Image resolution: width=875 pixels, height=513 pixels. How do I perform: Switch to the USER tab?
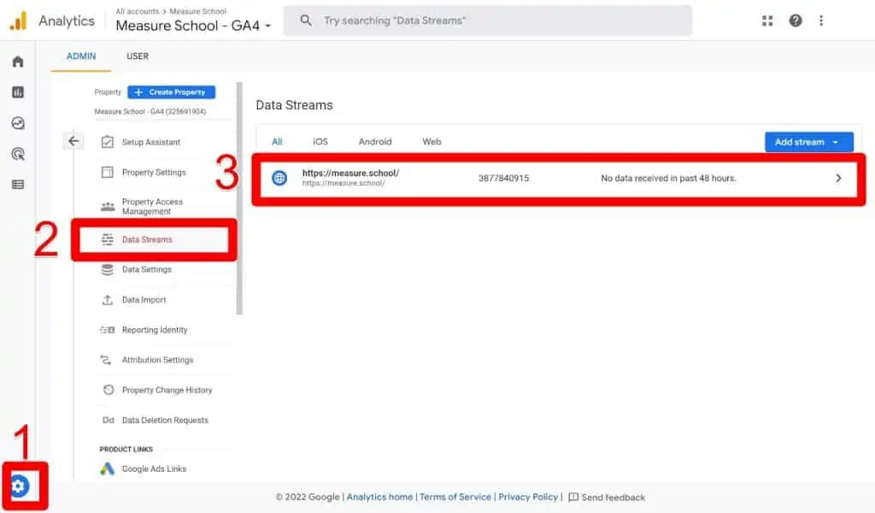click(x=137, y=56)
